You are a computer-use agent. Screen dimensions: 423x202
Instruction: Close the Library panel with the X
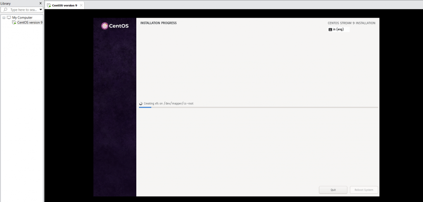coord(40,3)
